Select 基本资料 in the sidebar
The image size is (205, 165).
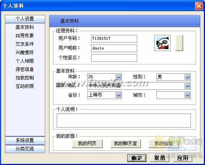(25, 27)
